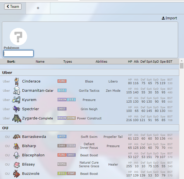Select Cinderace by name
Image resolution: width=184 pixels, height=179 pixels.
[31, 81]
